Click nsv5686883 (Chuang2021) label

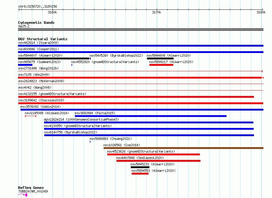tap(111, 139)
